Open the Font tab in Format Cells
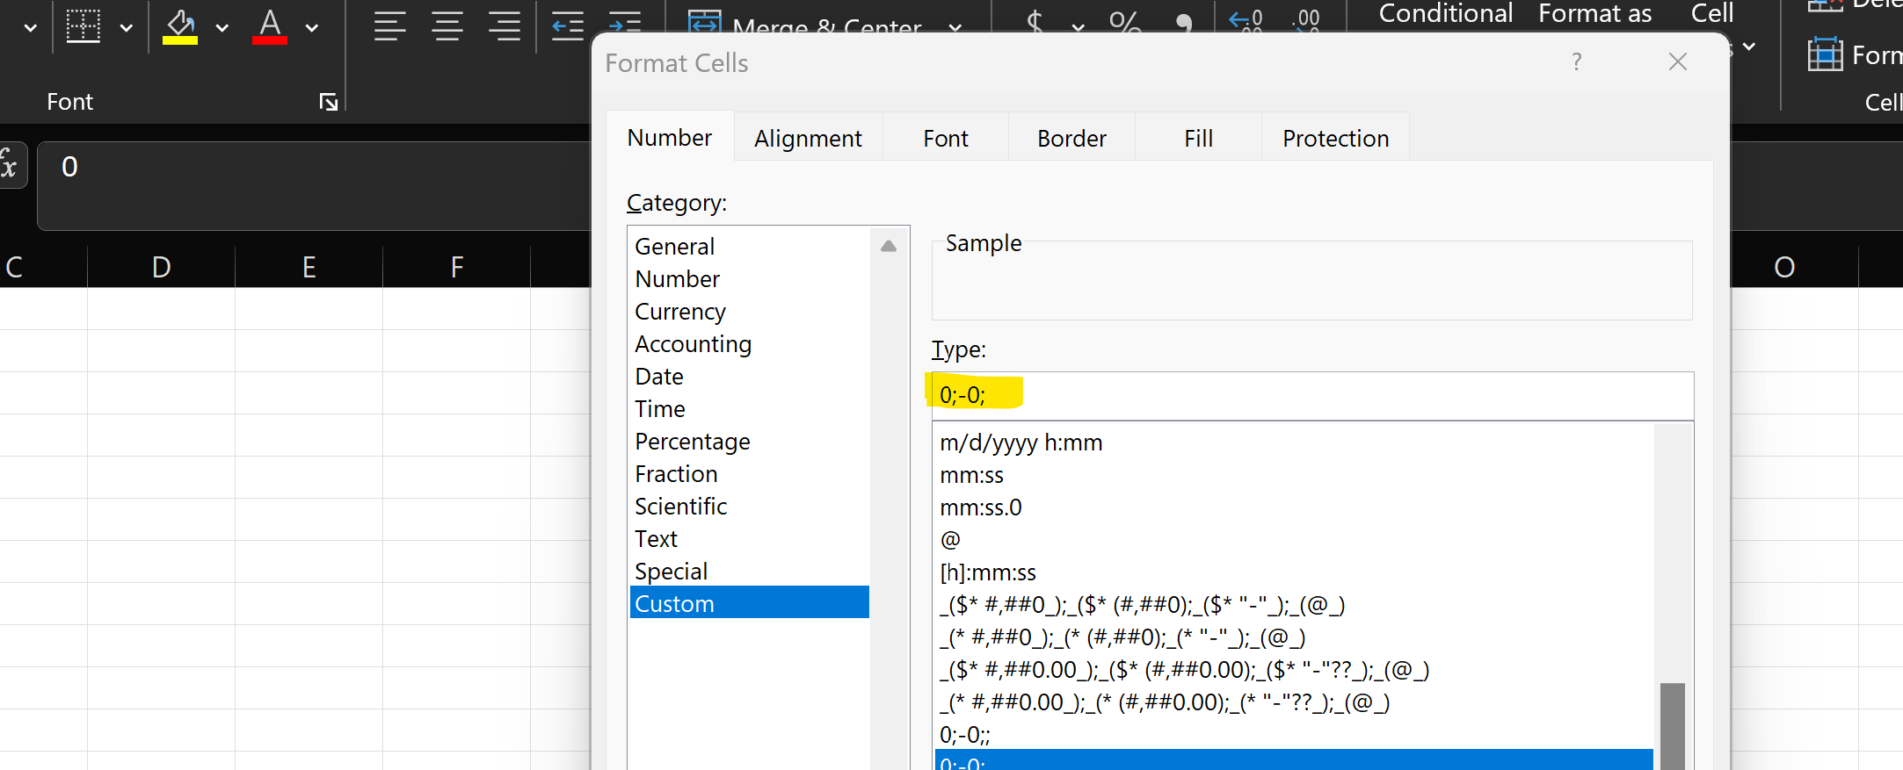This screenshot has width=1903, height=770. point(946,139)
